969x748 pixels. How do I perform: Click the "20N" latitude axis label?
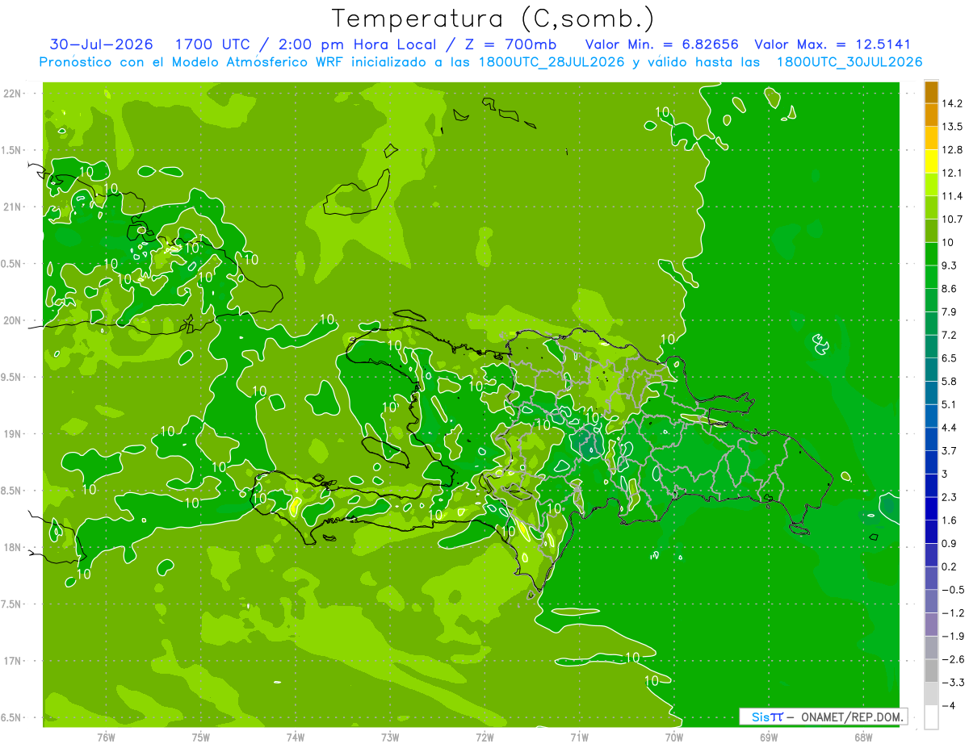click(12, 320)
